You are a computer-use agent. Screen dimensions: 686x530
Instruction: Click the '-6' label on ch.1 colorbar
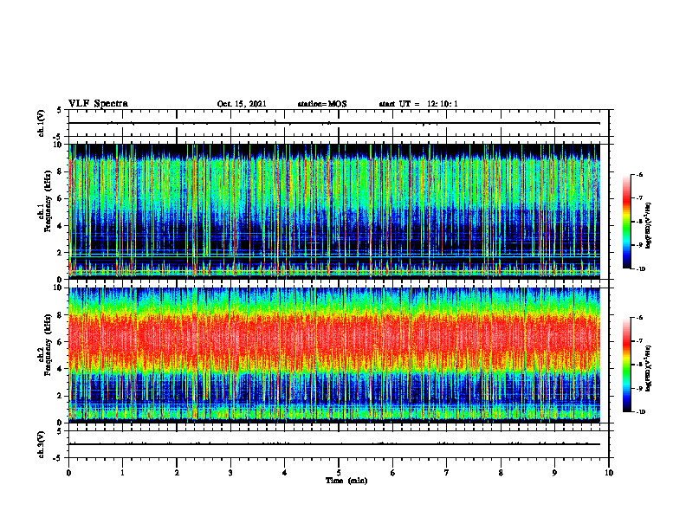click(x=639, y=175)
